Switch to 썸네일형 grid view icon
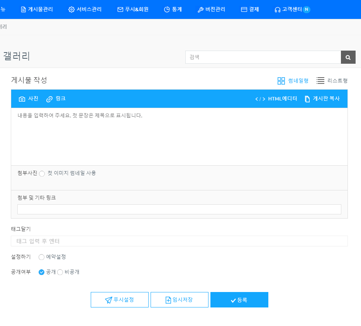Screen dimensions: 361x326 [281, 81]
